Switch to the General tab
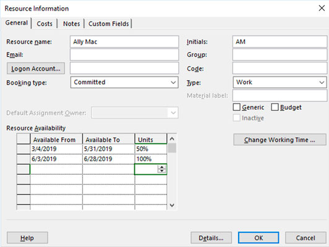This screenshot has width=329, height=247. 16,23
